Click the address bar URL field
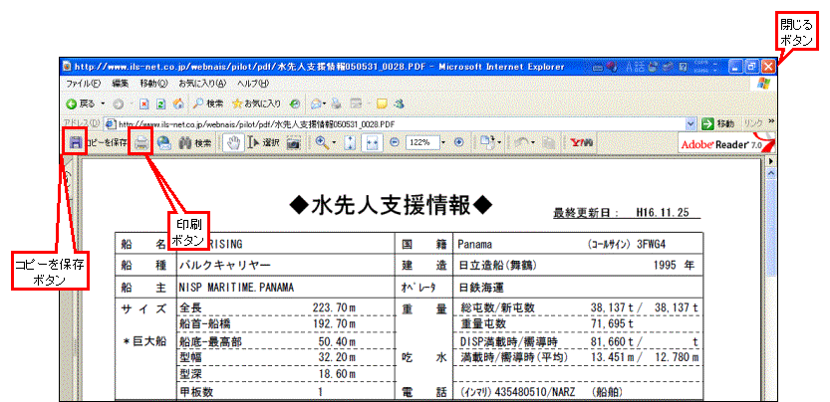Screen dimensions: 830x402 coord(399,123)
